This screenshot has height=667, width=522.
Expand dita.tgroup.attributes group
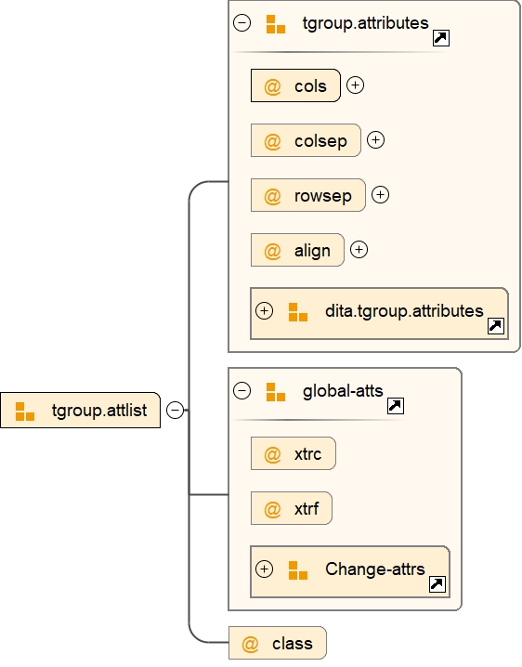point(264,311)
